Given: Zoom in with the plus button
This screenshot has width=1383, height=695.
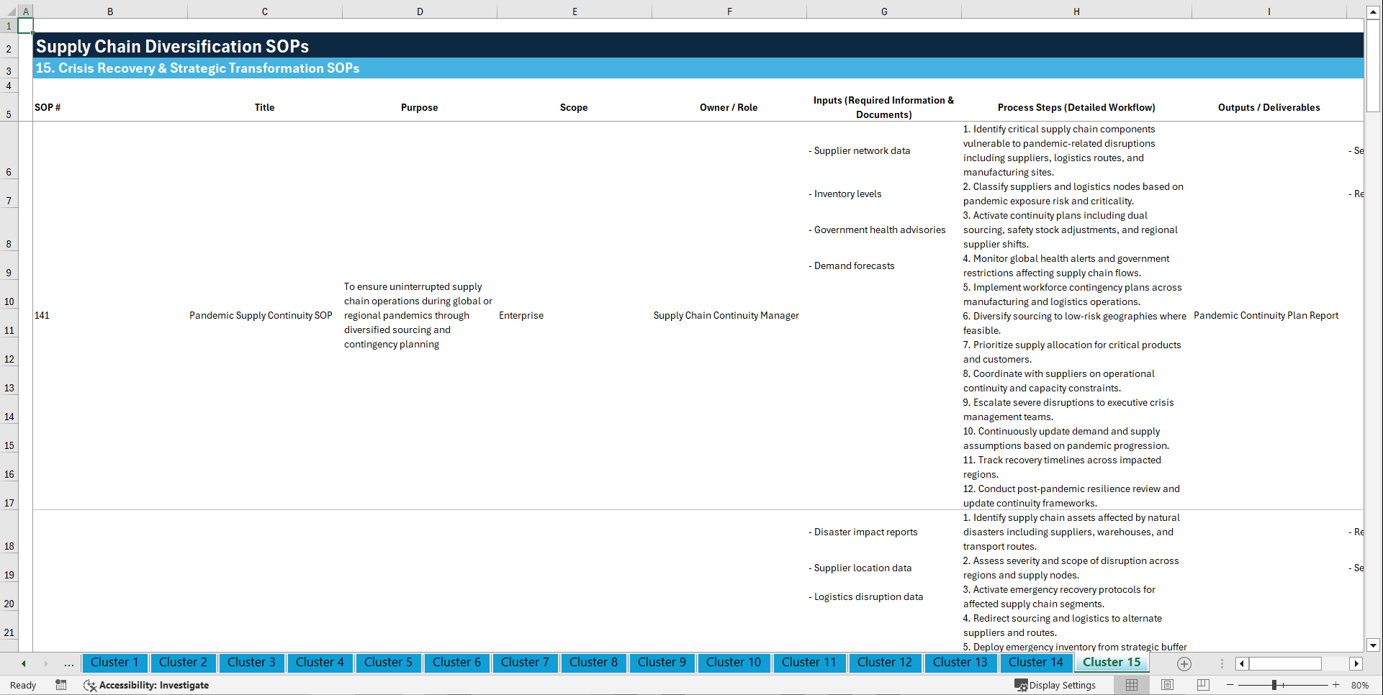Looking at the screenshot, I should coord(1336,685).
